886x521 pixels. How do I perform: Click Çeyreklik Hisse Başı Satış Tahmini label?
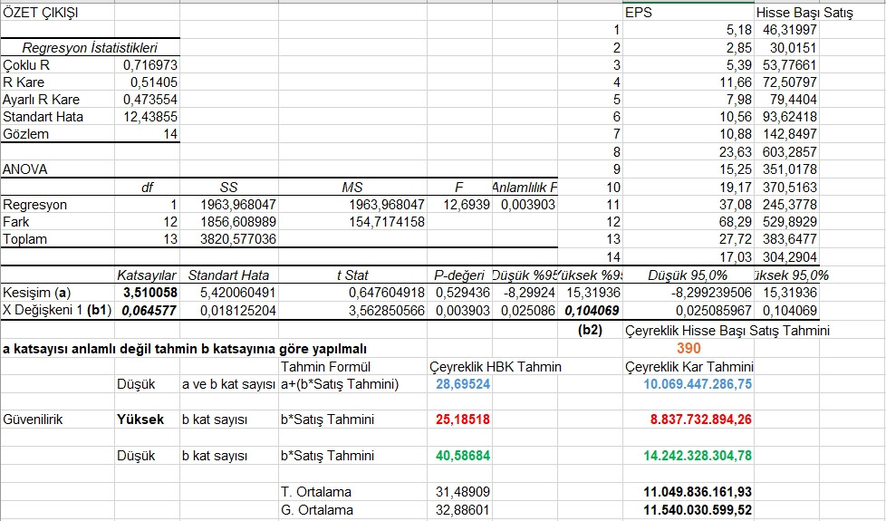[x=727, y=331]
